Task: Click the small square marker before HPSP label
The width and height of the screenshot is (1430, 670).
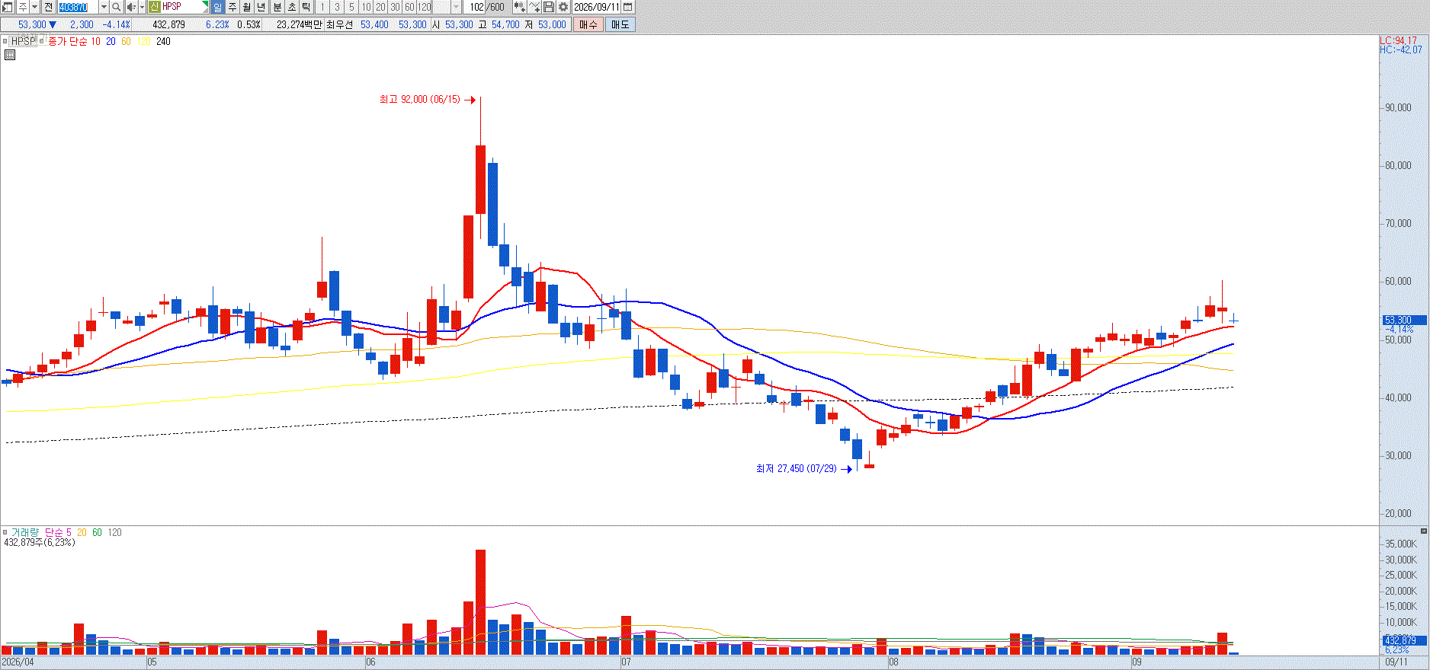Action: pos(5,41)
